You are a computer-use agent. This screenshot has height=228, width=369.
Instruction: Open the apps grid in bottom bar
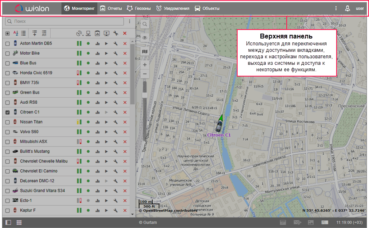tap(19, 222)
